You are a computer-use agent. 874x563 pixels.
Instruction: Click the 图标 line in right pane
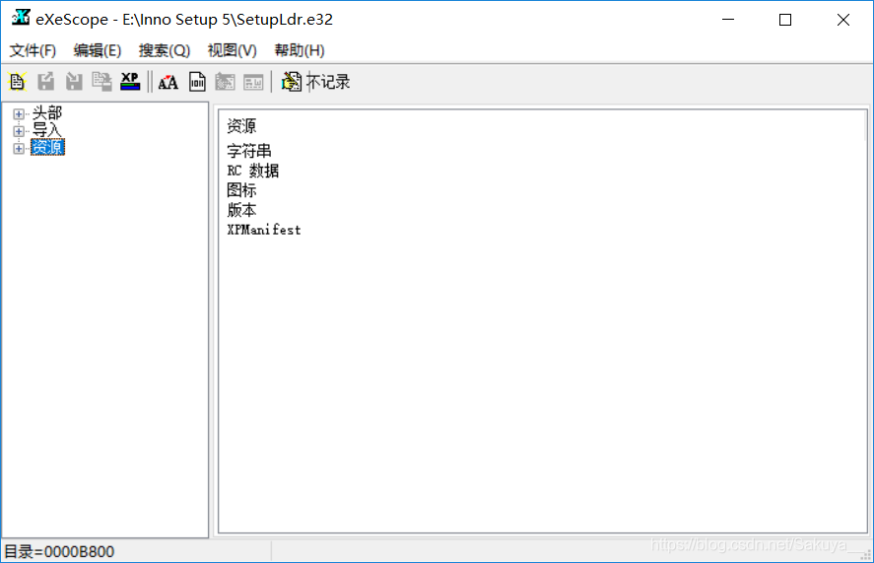point(241,190)
